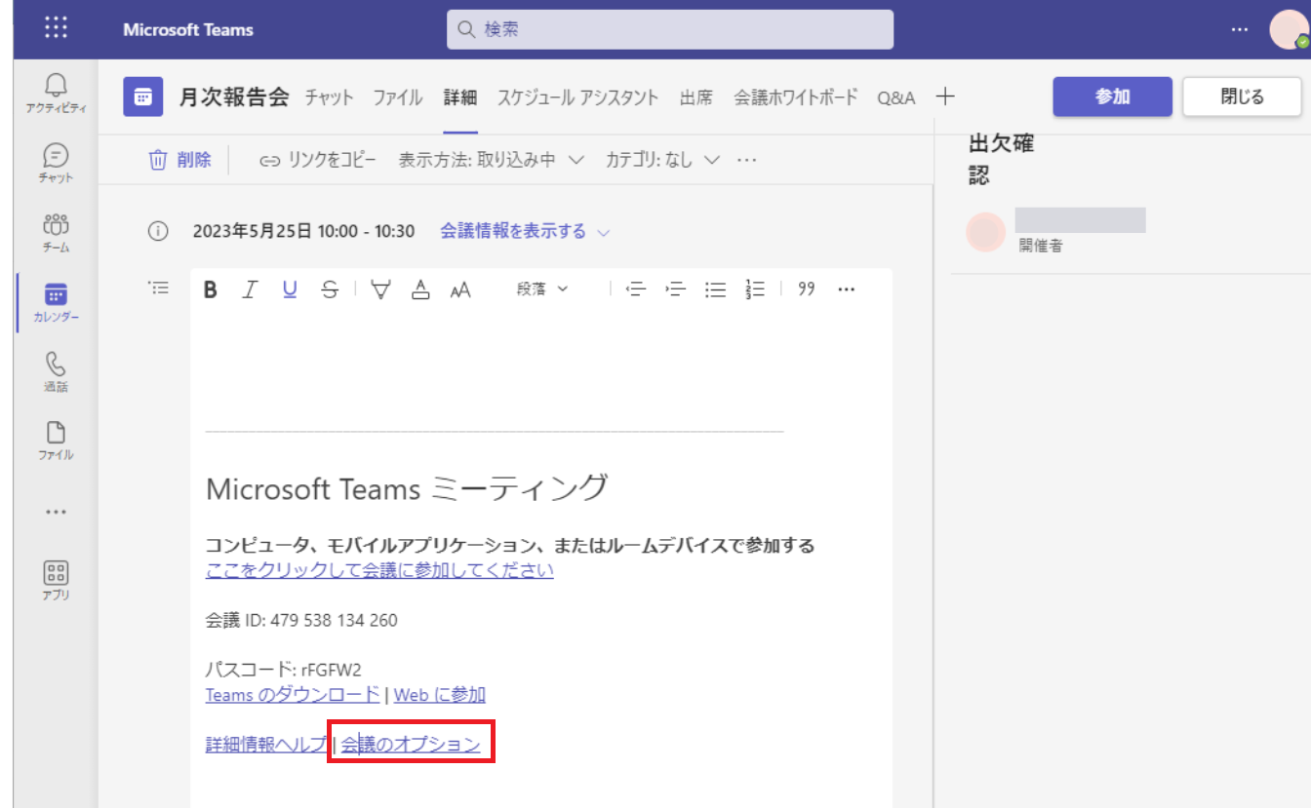Click the app launcher grid icon

(57, 29)
